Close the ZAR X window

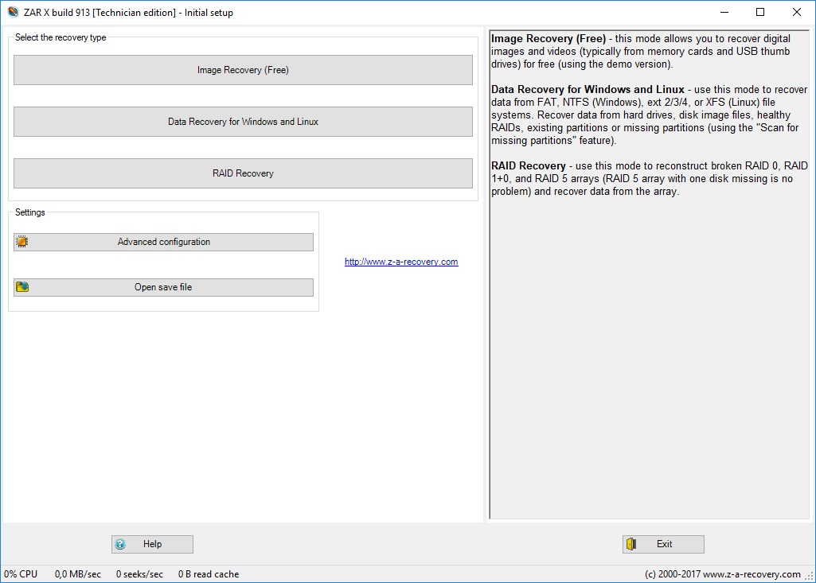[x=797, y=12]
